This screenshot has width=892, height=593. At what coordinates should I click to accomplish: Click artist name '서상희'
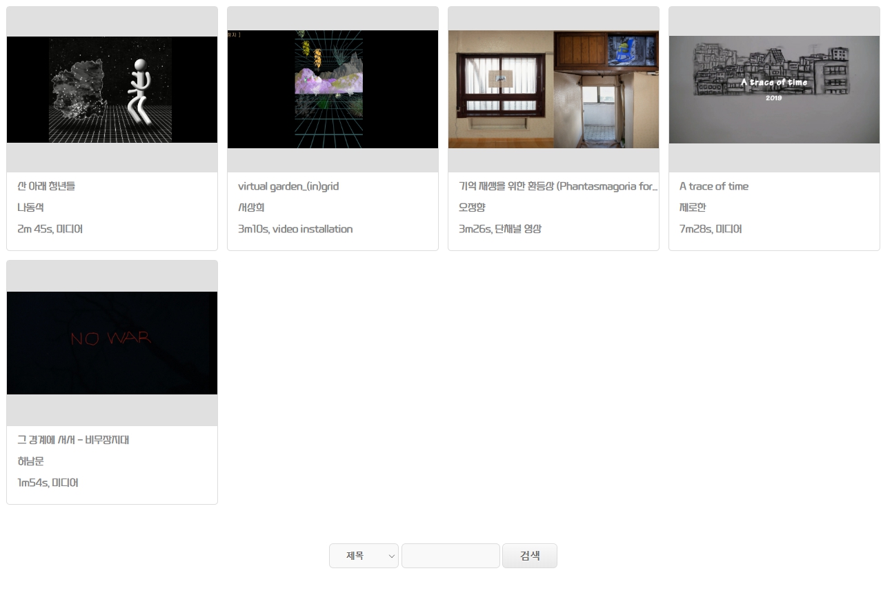click(251, 208)
